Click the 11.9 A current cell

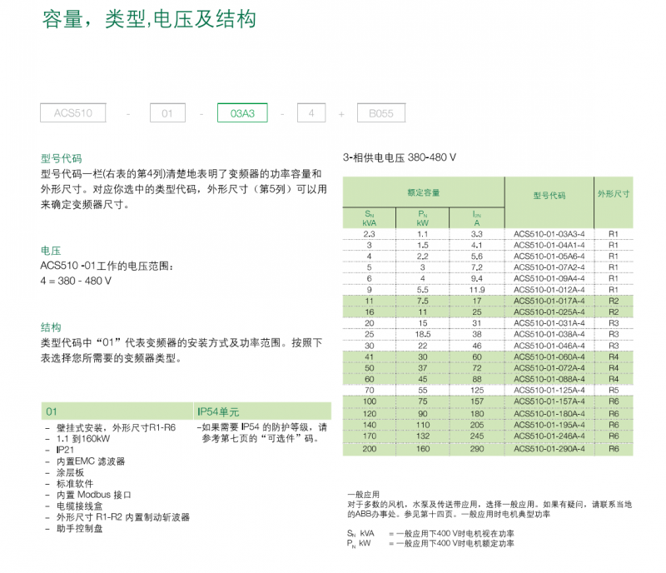[x=476, y=290]
